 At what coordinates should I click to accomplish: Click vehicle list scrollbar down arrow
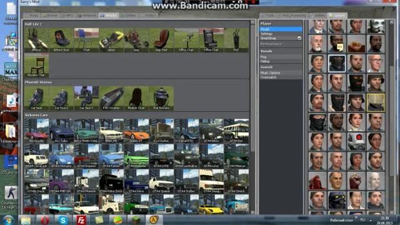tap(252, 212)
